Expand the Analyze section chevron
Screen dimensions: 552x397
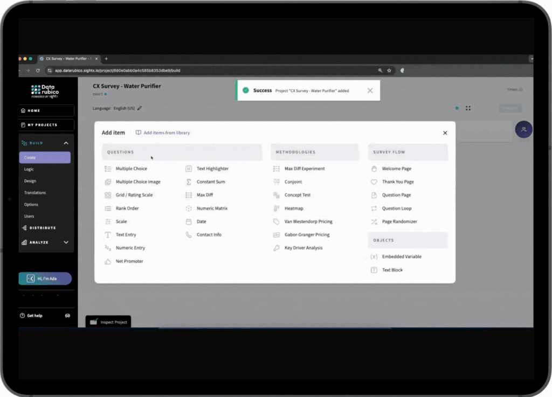click(66, 242)
